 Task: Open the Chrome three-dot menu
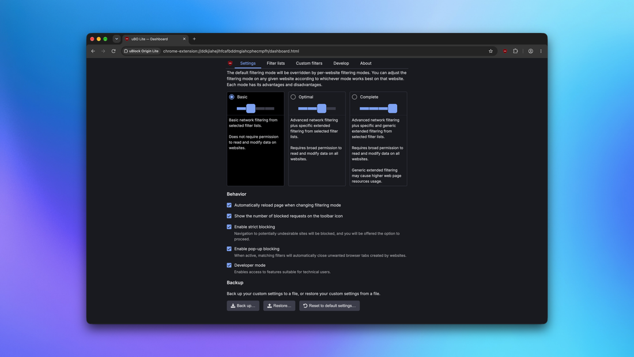[x=541, y=51]
